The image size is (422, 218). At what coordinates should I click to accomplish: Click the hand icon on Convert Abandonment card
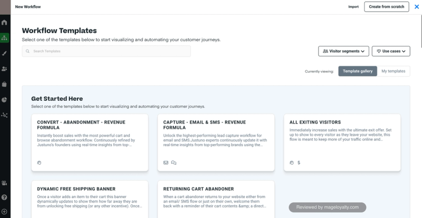tap(39, 163)
